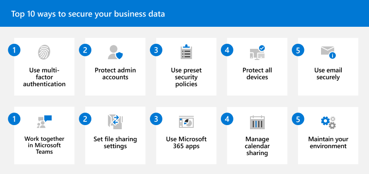369x174 pixels.
Task: Click 'Use preset security policies' text
Action: [186, 77]
